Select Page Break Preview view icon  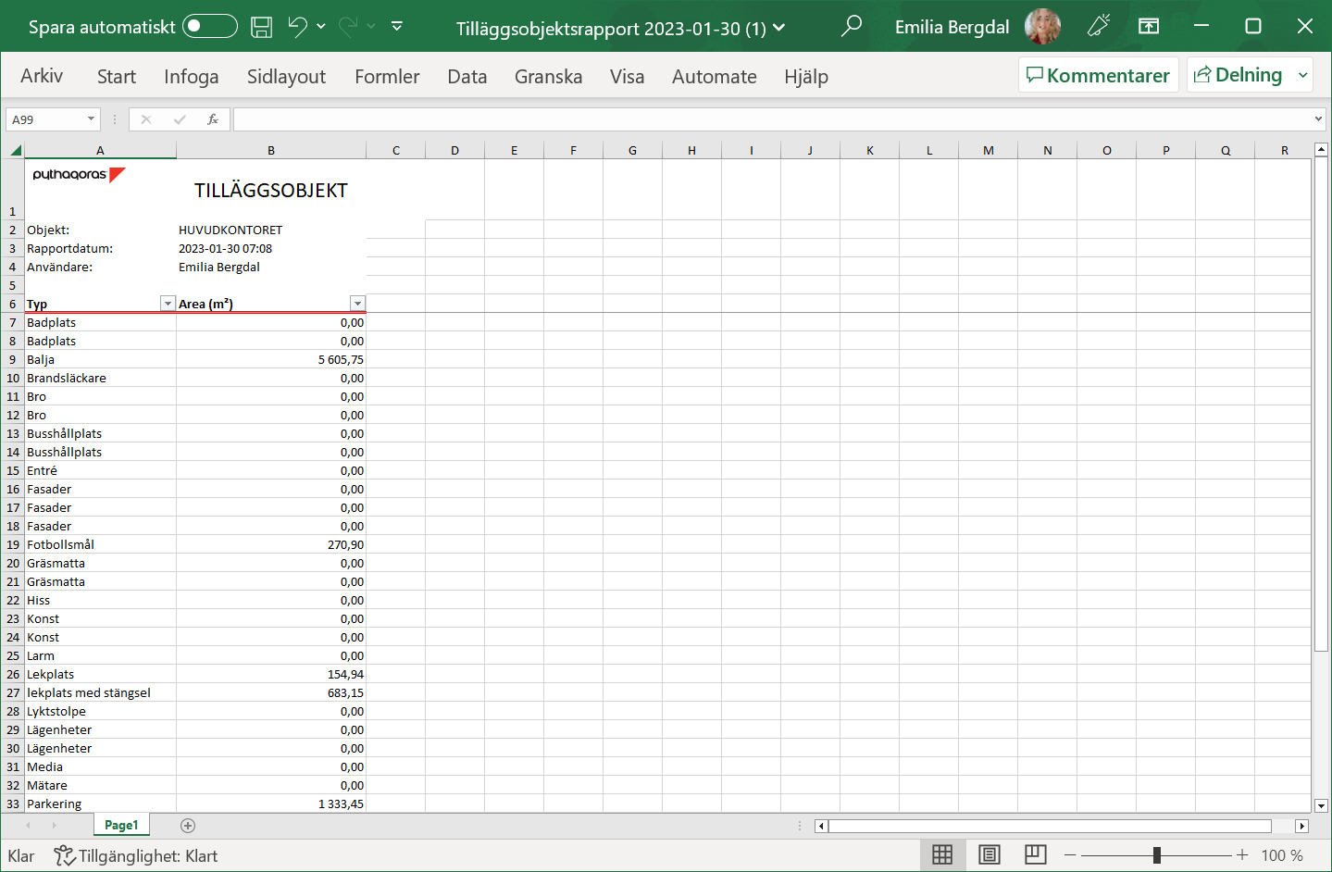(1035, 855)
